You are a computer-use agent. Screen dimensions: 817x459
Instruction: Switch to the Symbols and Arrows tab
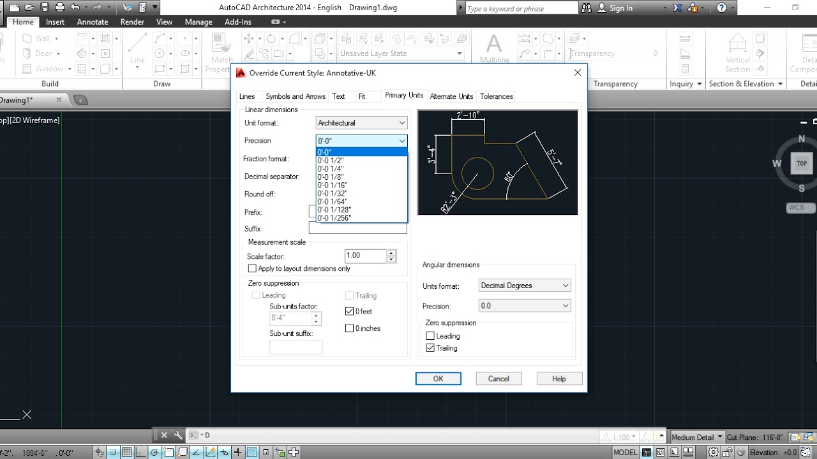coord(296,96)
